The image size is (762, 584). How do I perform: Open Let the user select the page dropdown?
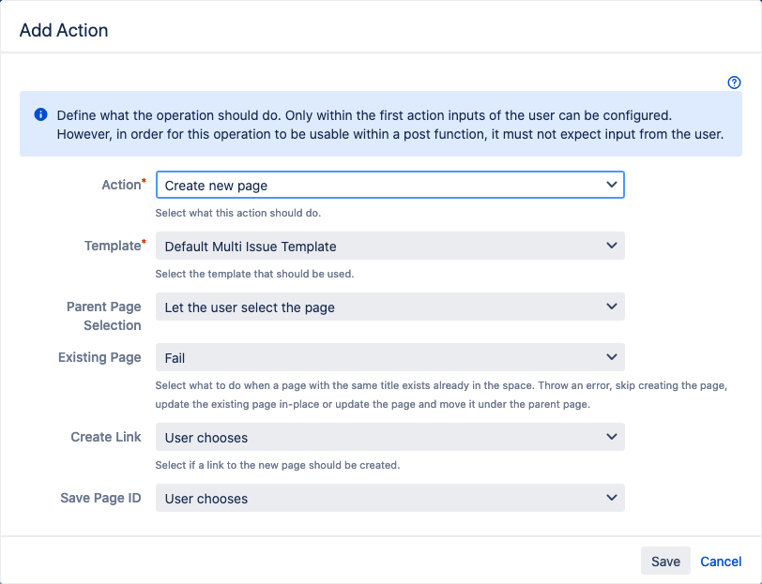pyautogui.click(x=389, y=307)
